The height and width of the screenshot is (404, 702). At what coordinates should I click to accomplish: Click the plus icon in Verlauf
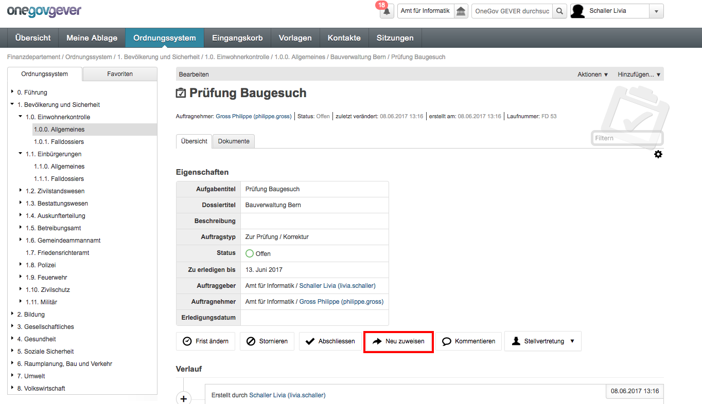click(184, 398)
